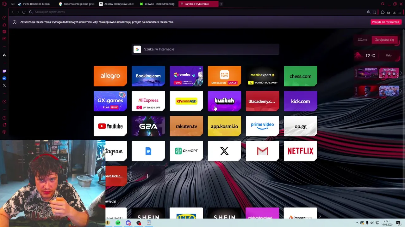Open the Easy Setup sliders icon
Image resolution: width=405 pixels, height=227 pixels.
click(400, 12)
